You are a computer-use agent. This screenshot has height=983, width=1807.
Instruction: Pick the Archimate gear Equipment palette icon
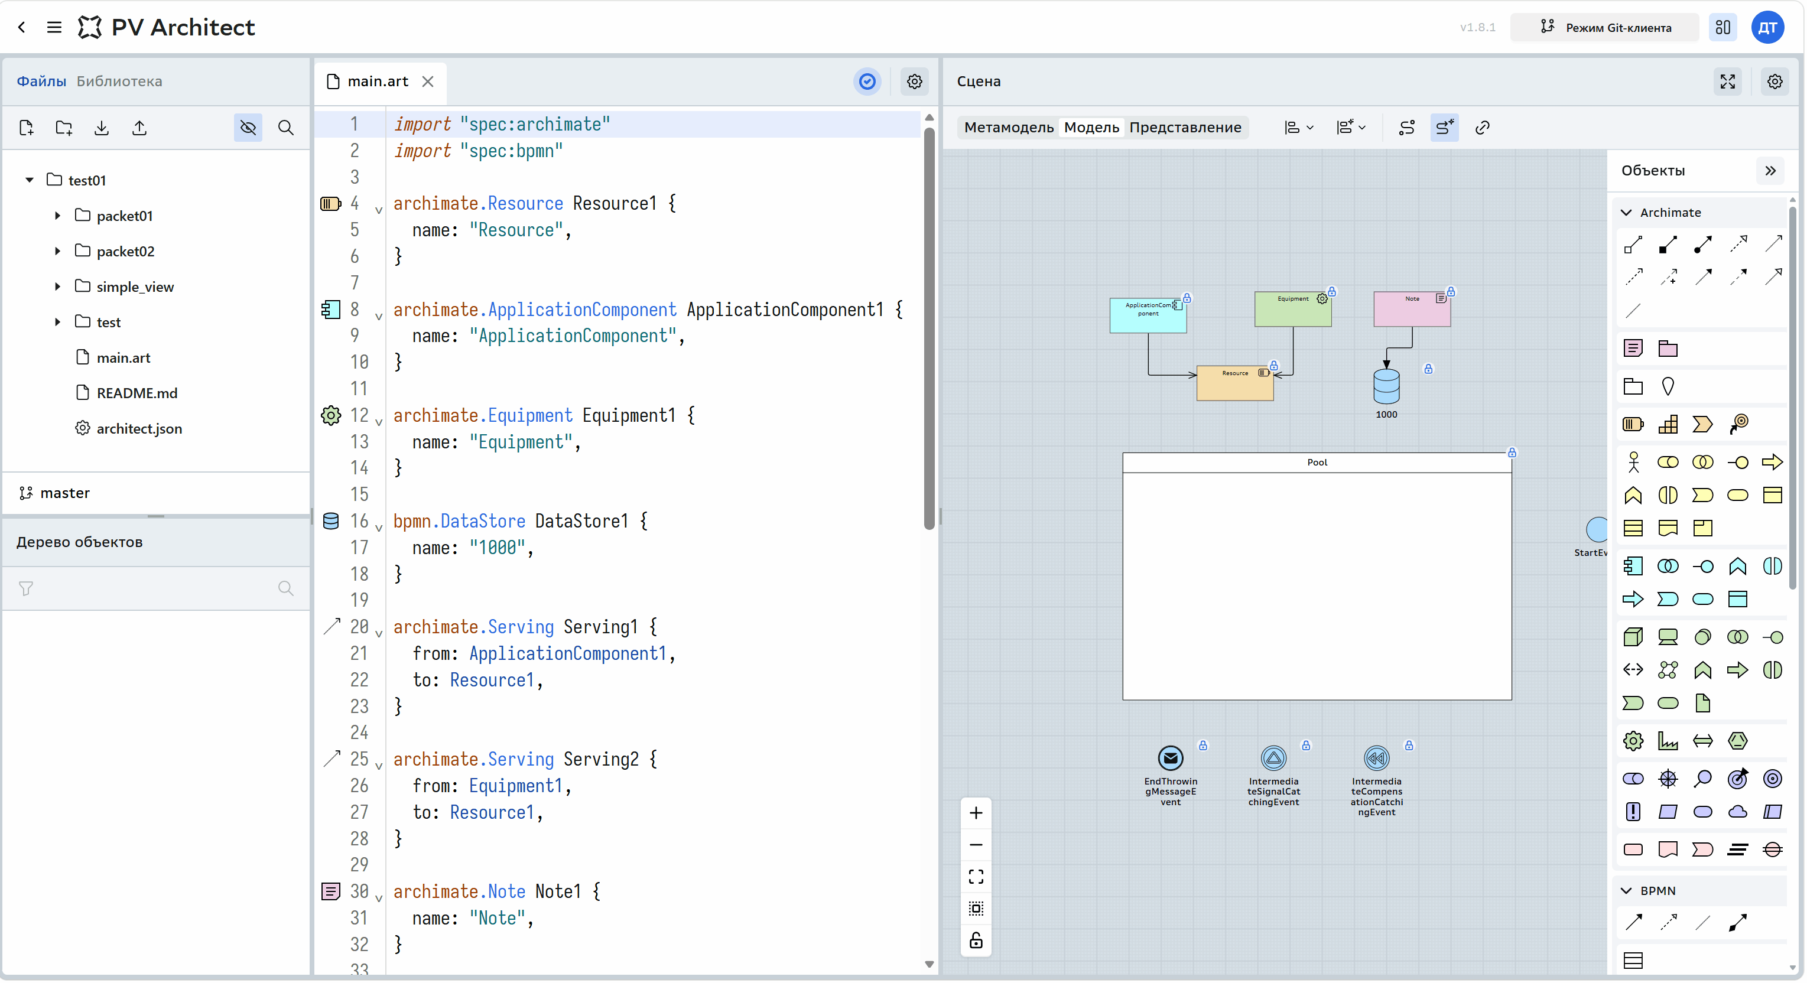(1632, 740)
